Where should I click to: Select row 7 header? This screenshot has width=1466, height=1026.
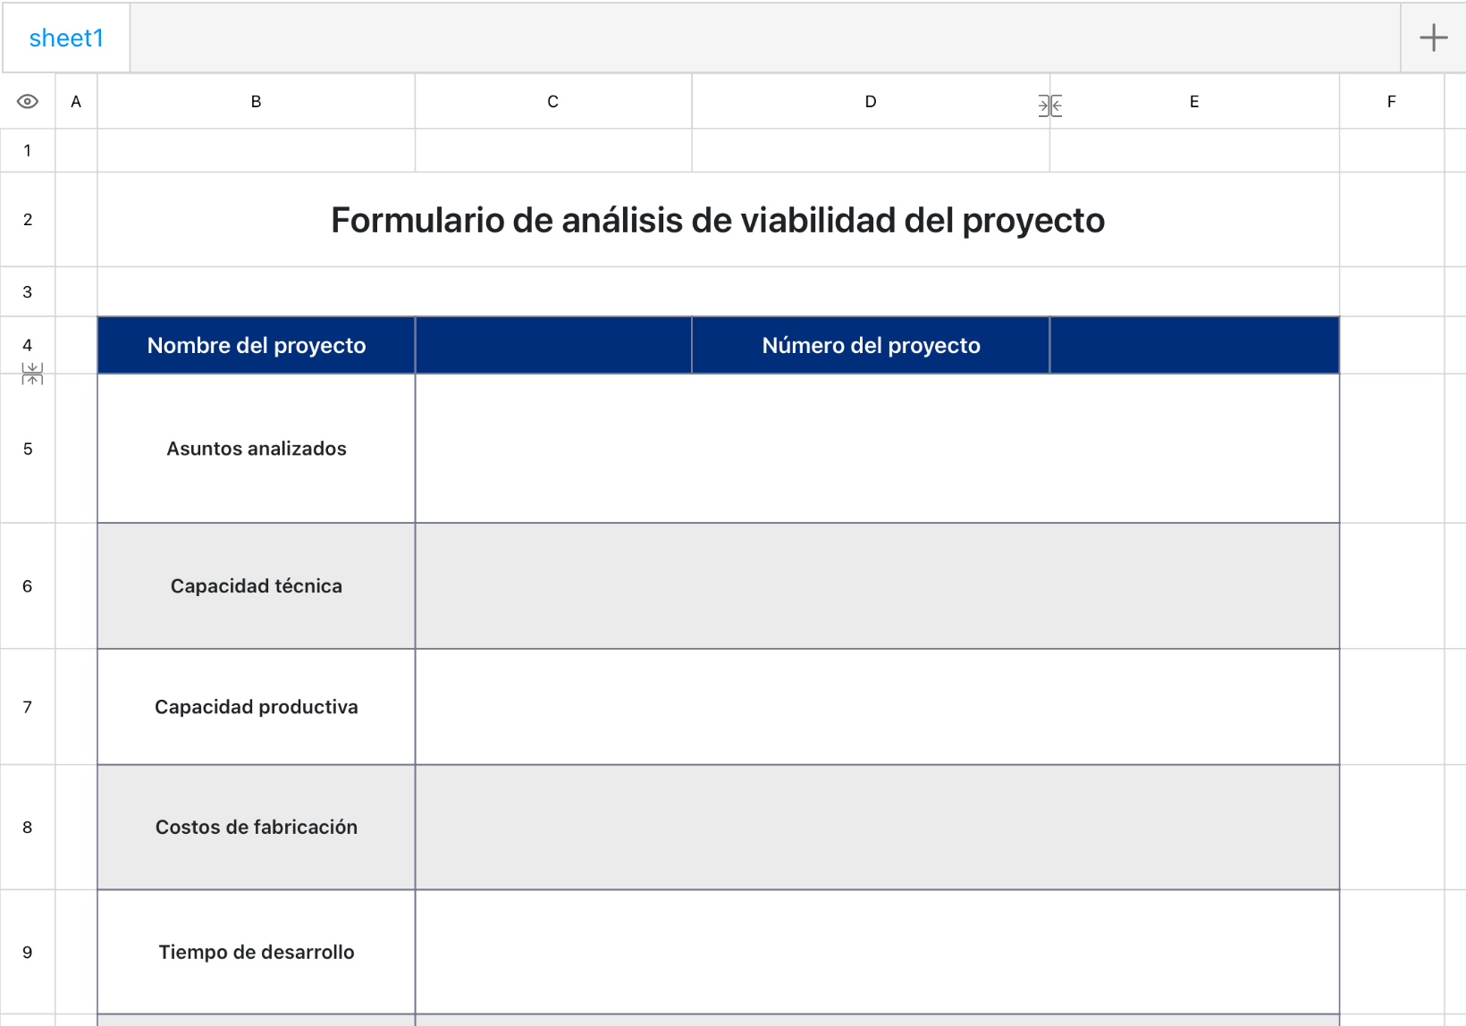tap(28, 707)
